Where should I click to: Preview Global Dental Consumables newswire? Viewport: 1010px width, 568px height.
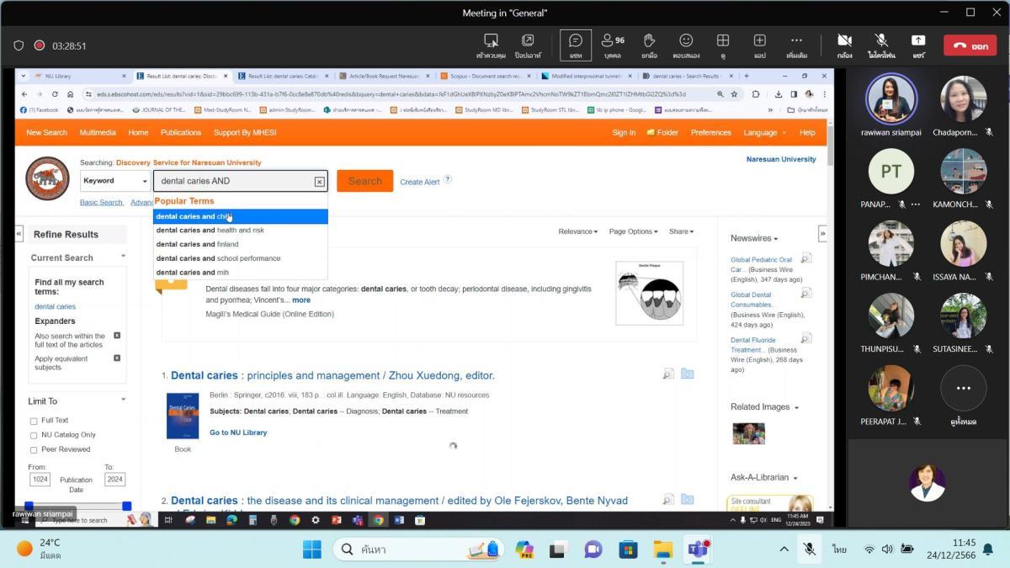806,293
